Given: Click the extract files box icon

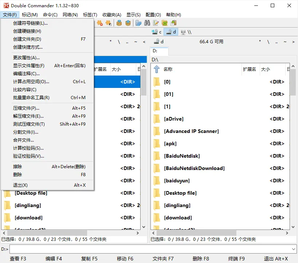Looking at the screenshot, I should [128, 23].
